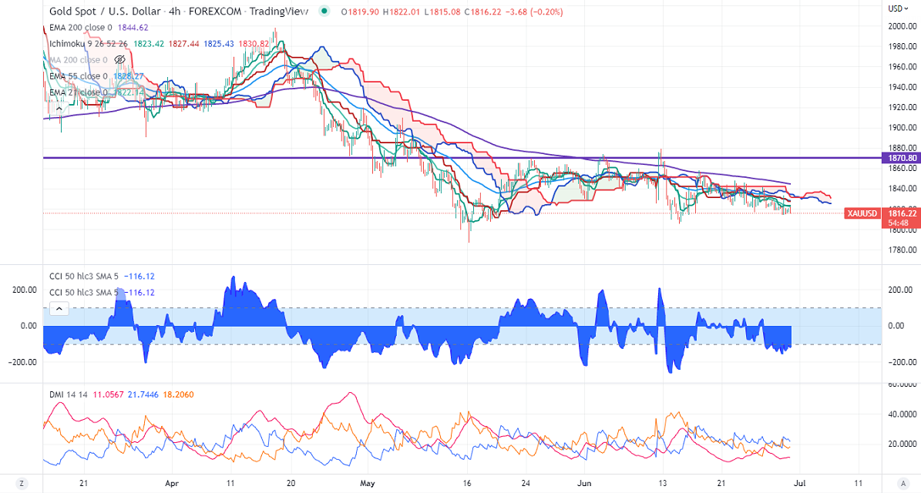Collapse the CCI pane legend arrow
The width and height of the screenshot is (921, 493).
[59, 308]
